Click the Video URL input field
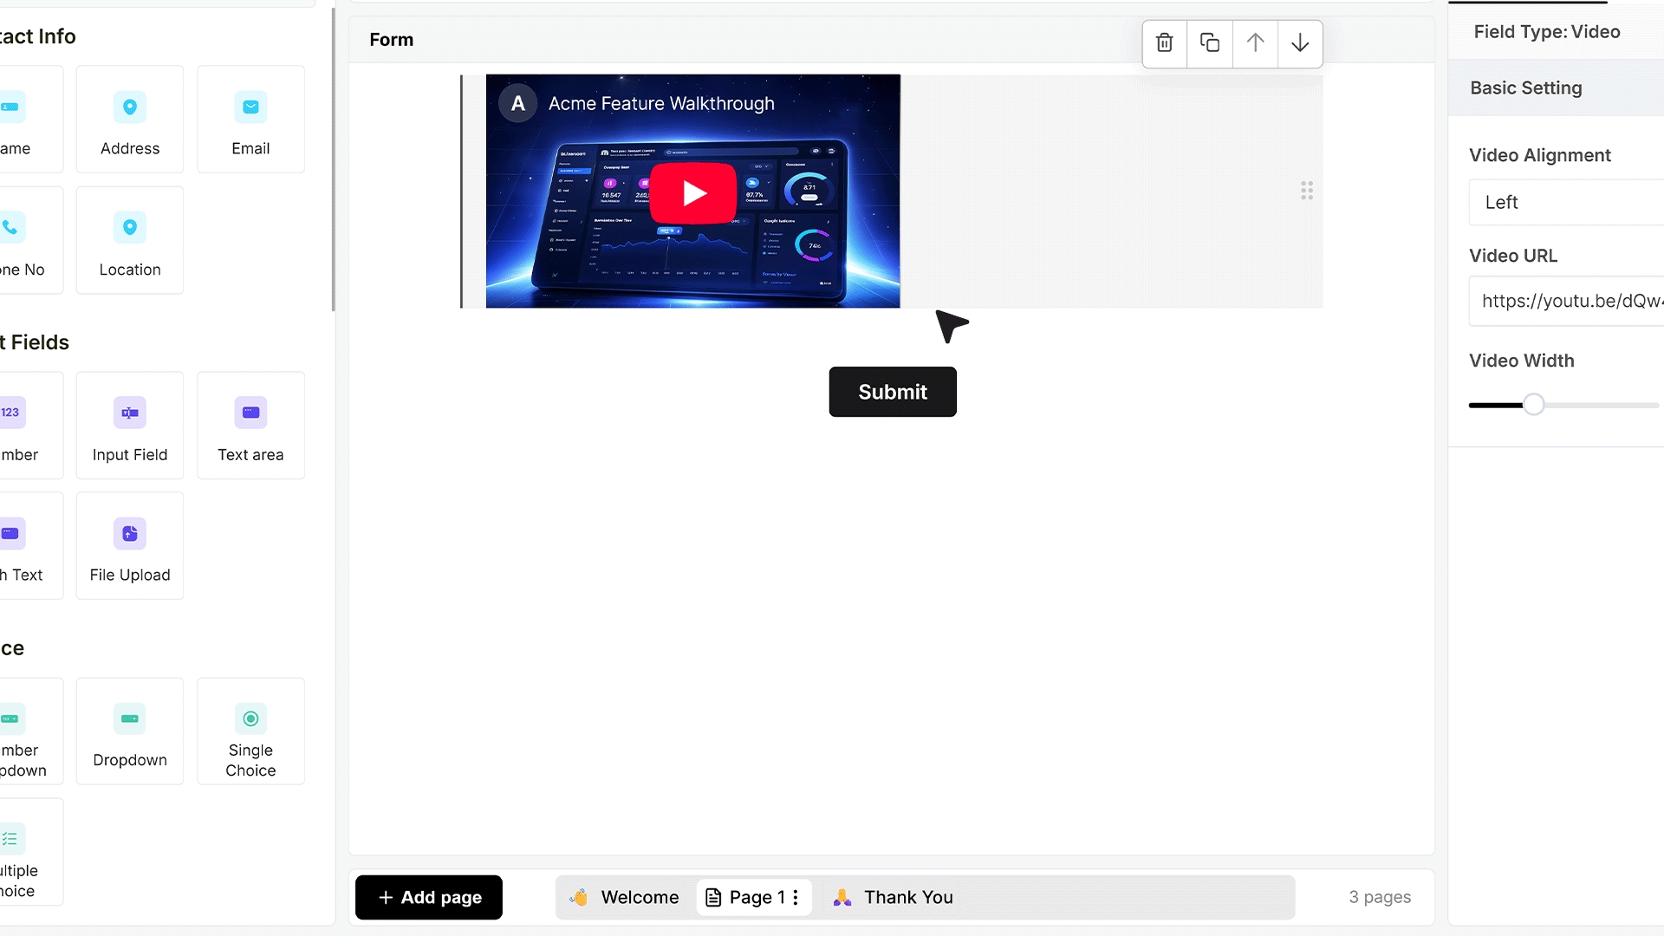Viewport: 1664px width, 936px height. click(x=1566, y=301)
